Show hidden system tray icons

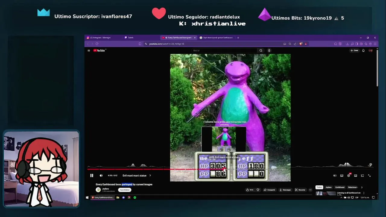341,197
